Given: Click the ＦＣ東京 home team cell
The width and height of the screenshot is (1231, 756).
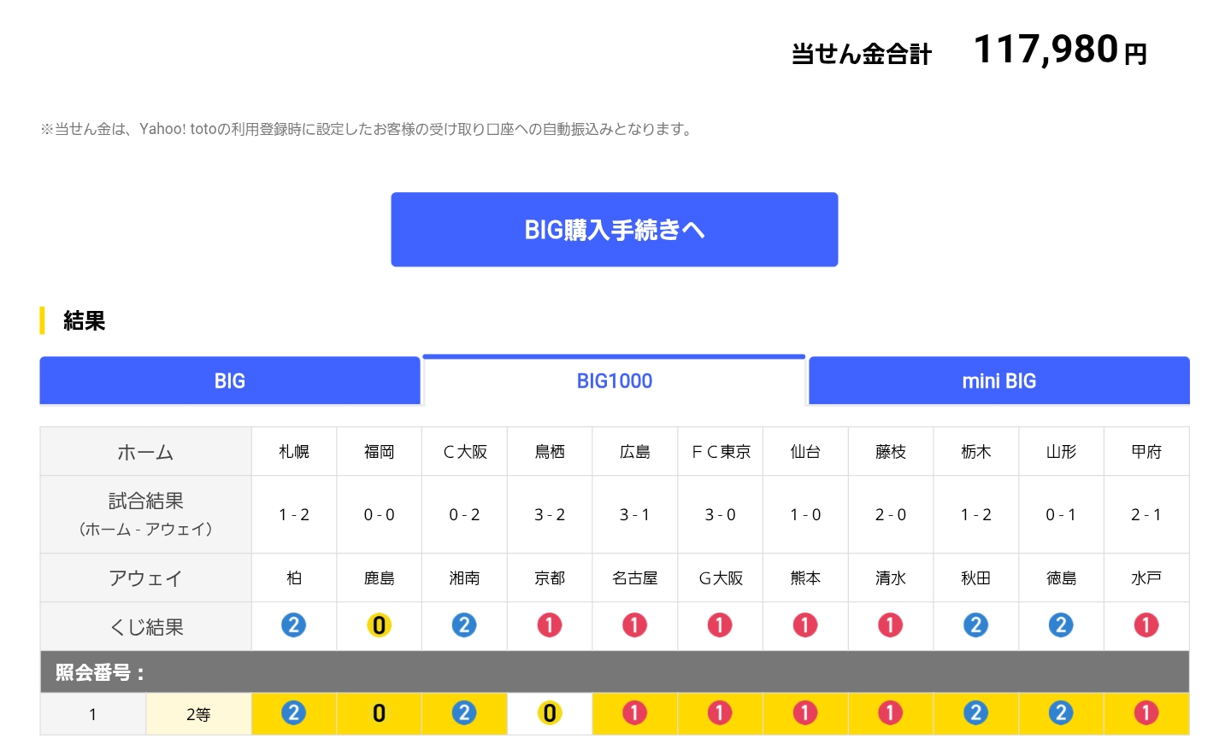Looking at the screenshot, I should [x=720, y=451].
